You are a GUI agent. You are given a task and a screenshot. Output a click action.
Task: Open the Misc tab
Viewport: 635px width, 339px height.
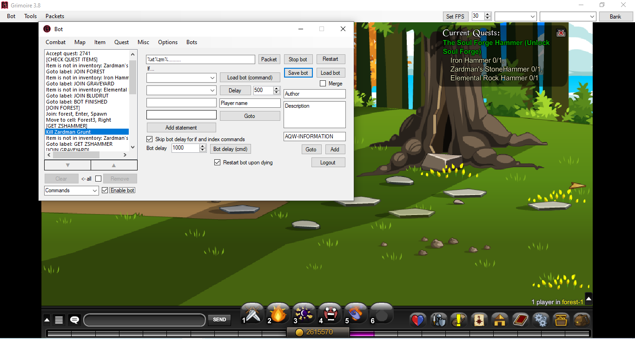click(x=144, y=42)
